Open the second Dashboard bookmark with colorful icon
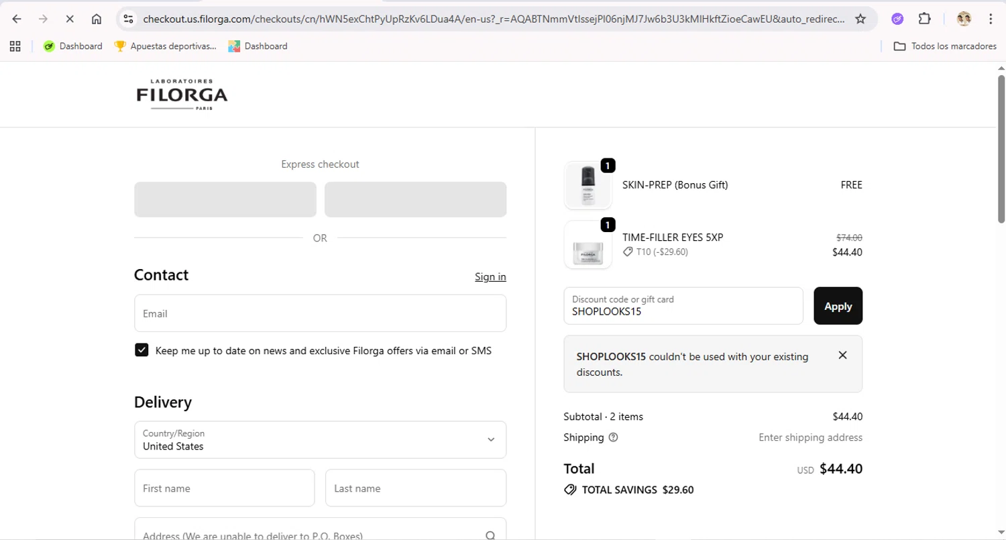Screen dimensions: 1006x540 click(x=258, y=46)
